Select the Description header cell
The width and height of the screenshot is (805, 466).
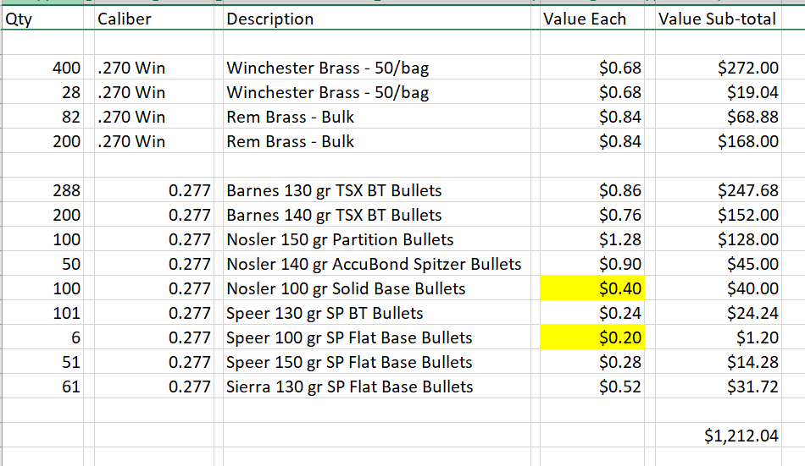pos(380,19)
